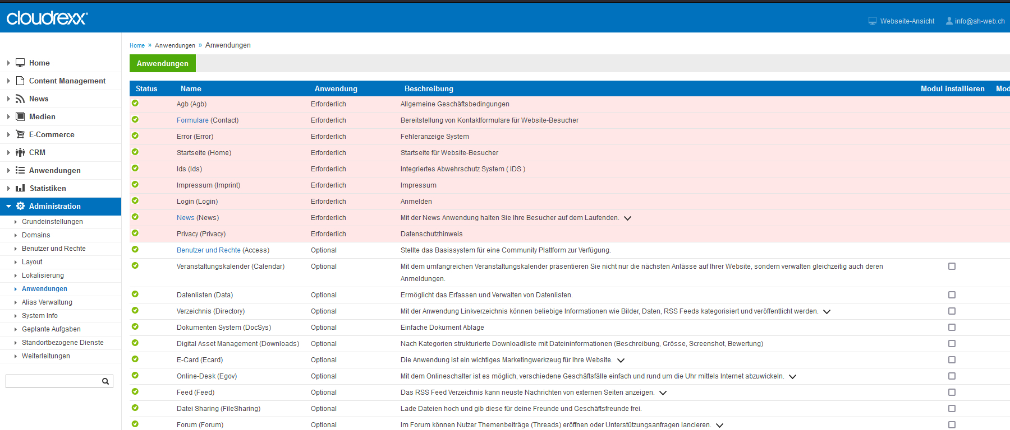Check install box for Datenlisten (Data)
The width and height of the screenshot is (1010, 430).
pos(952,295)
